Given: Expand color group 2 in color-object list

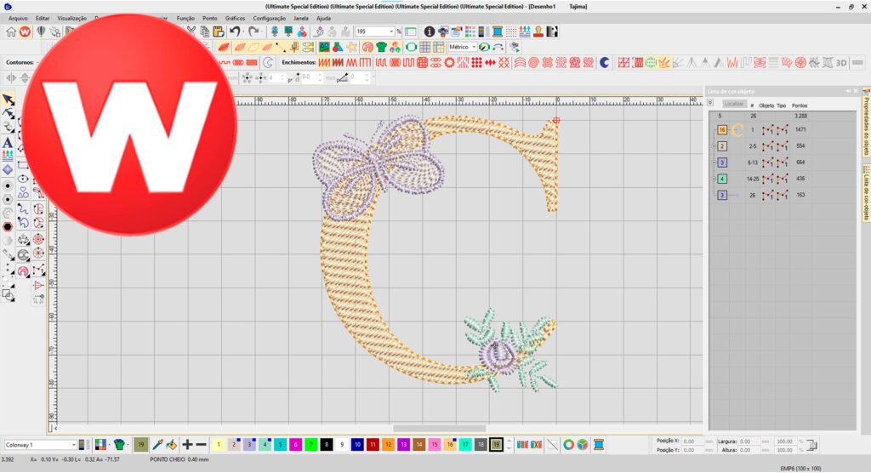Looking at the screenshot, I should (x=714, y=146).
